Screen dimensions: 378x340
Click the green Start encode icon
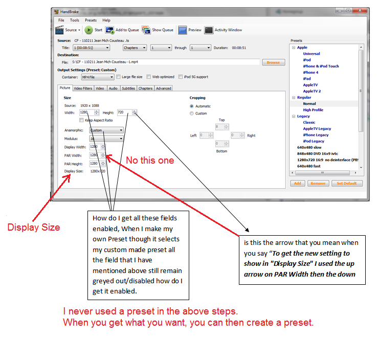88,30
